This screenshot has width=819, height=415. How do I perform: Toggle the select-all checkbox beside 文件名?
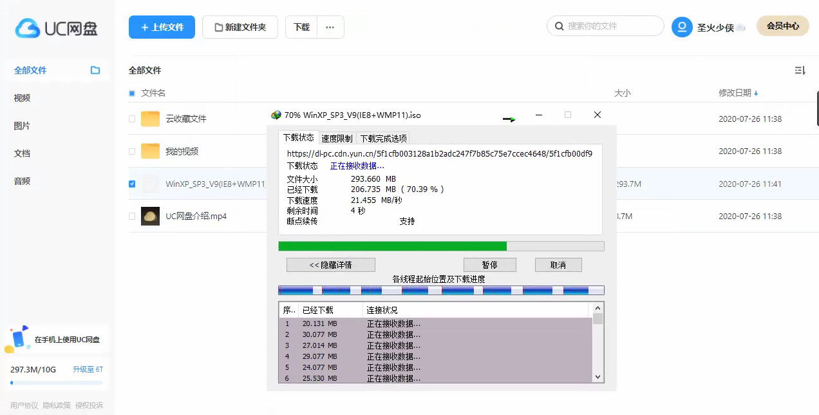pyautogui.click(x=132, y=93)
